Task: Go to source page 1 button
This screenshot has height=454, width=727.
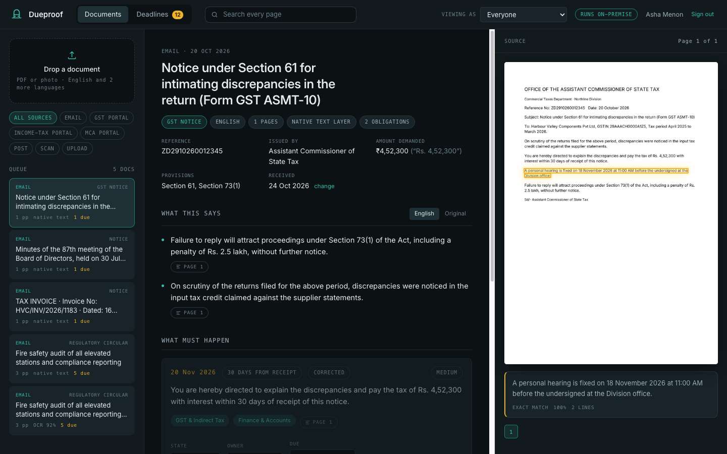Action: pyautogui.click(x=511, y=432)
